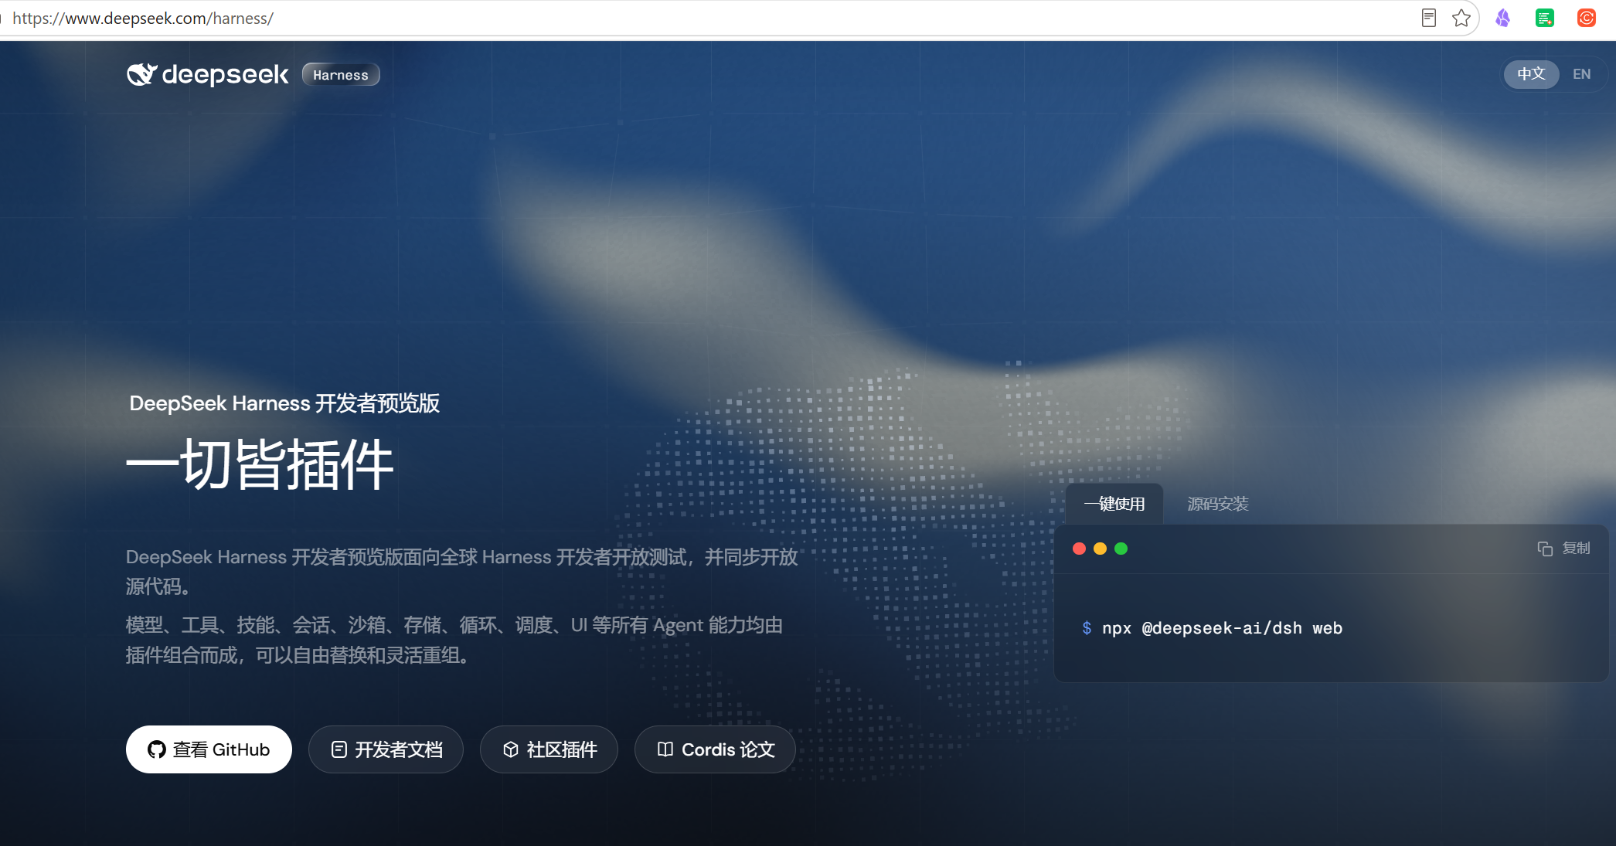Click the DeepSeek whale logo
Screen dimensions: 1616x846
point(142,74)
